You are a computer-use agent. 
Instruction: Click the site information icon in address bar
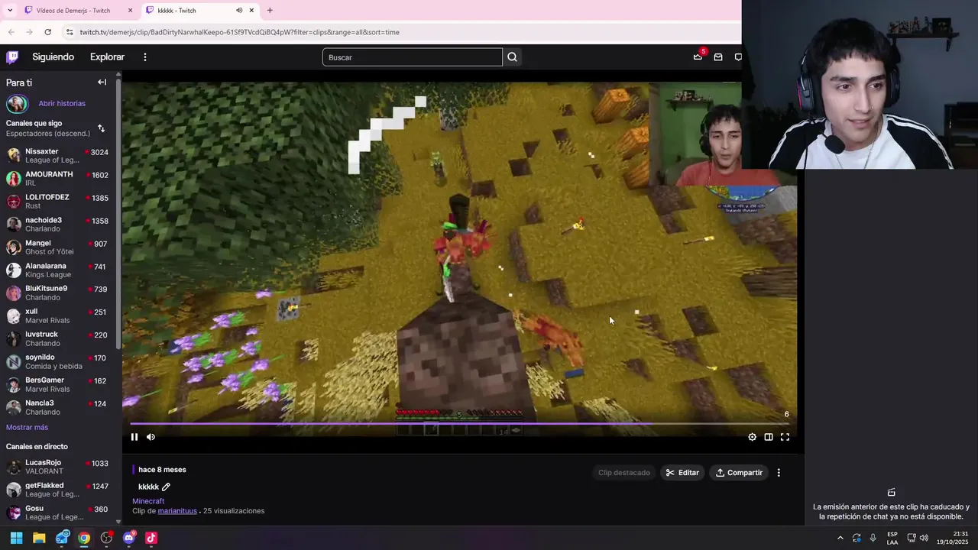tap(70, 32)
